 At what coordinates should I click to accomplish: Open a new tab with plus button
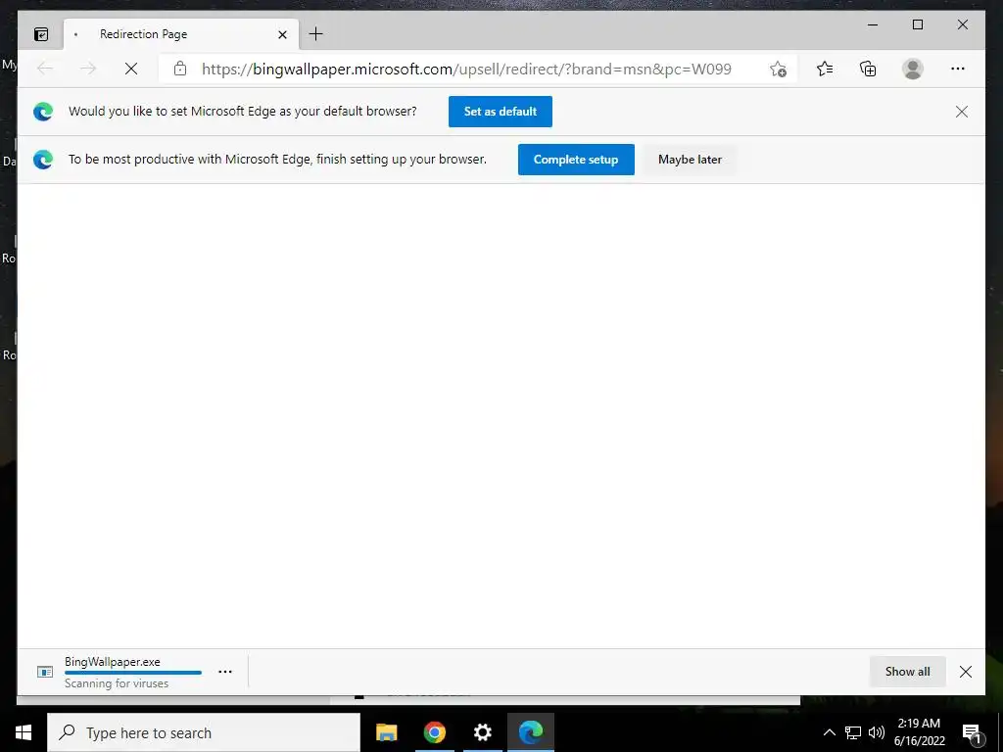point(316,34)
